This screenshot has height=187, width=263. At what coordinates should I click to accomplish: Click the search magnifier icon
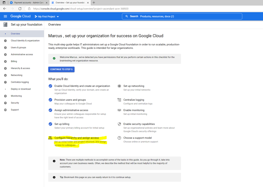click(x=127, y=16)
